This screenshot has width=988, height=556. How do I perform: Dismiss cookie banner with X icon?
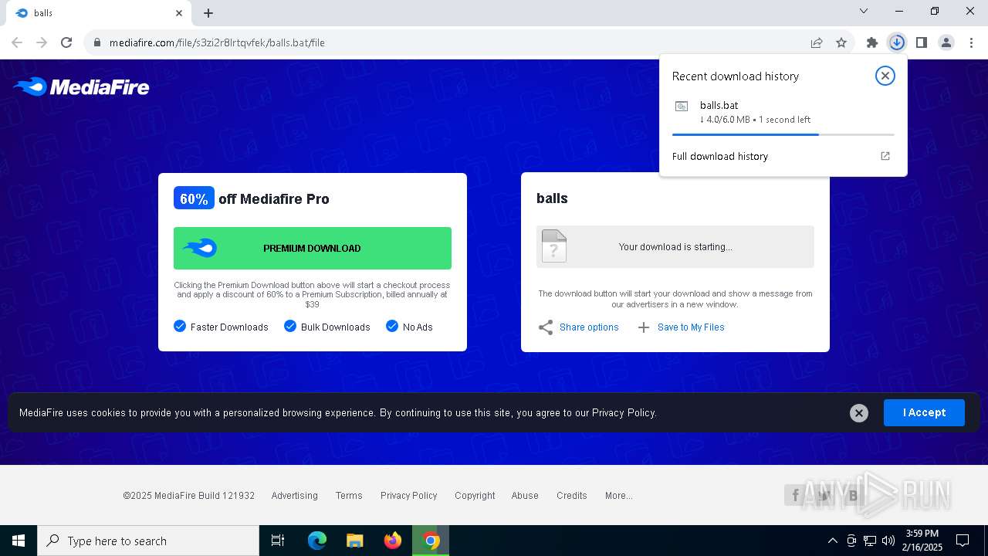[859, 413]
